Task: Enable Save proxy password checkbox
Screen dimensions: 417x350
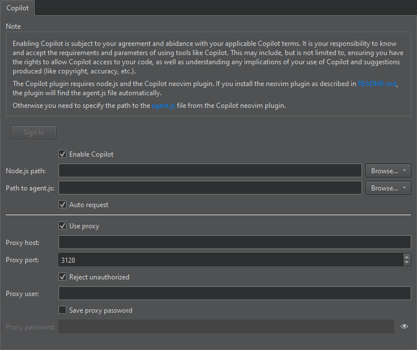Action: [x=62, y=310]
